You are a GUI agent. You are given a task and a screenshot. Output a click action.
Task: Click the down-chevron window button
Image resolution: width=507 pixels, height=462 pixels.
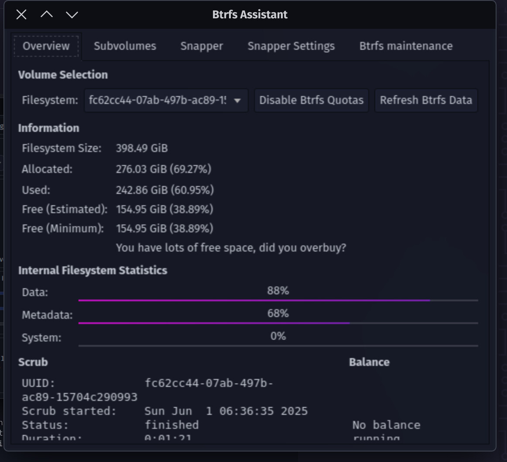click(72, 14)
